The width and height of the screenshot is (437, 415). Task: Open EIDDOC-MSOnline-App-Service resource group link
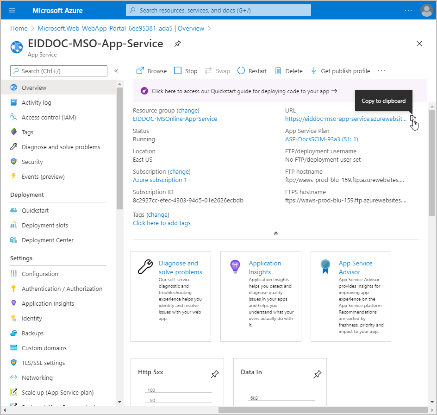click(x=175, y=119)
